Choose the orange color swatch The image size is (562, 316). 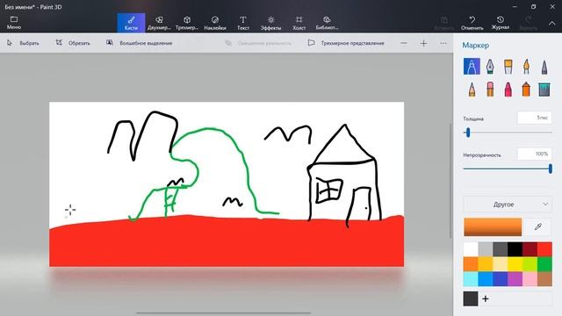click(471, 264)
